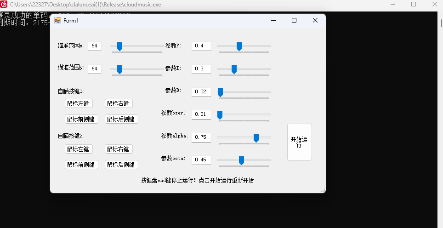
Task: Click the 参数P field showing 0.4
Action: pyautogui.click(x=201, y=46)
